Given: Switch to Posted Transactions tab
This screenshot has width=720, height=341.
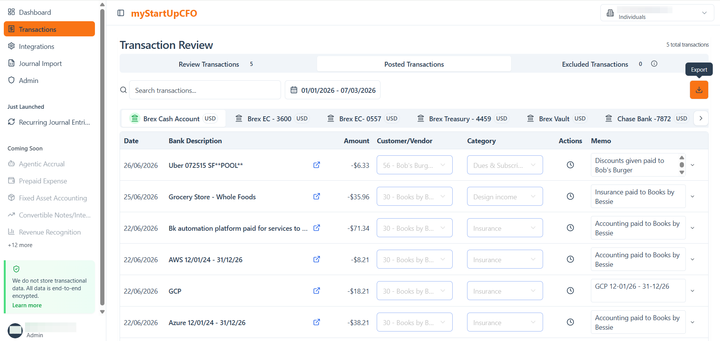Looking at the screenshot, I should [x=414, y=64].
